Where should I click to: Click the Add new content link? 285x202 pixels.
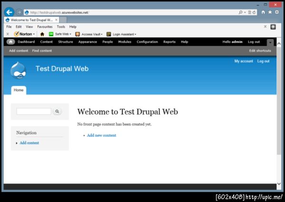pos(102,135)
